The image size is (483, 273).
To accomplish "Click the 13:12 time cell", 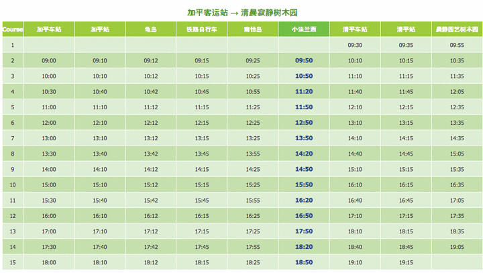I will [151, 138].
